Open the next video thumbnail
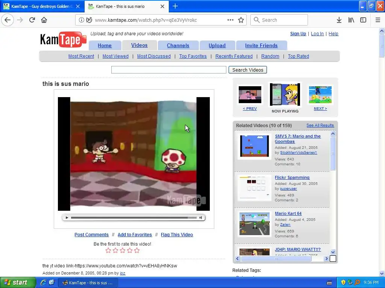The width and height of the screenshot is (385, 288). tap(320, 94)
